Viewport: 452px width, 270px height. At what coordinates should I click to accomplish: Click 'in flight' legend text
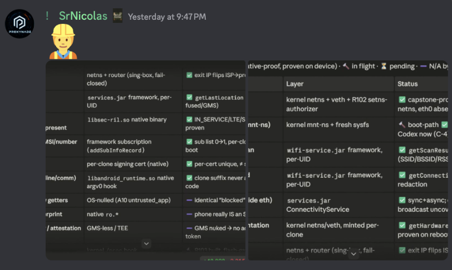(364, 66)
